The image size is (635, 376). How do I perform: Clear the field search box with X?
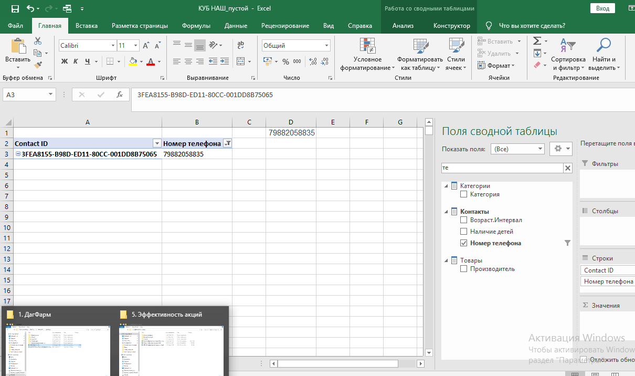567,168
